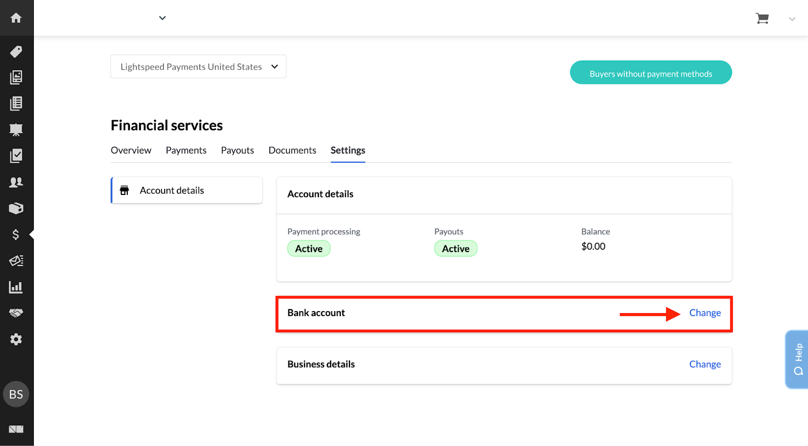Open the price tag icon in sidebar

16,52
